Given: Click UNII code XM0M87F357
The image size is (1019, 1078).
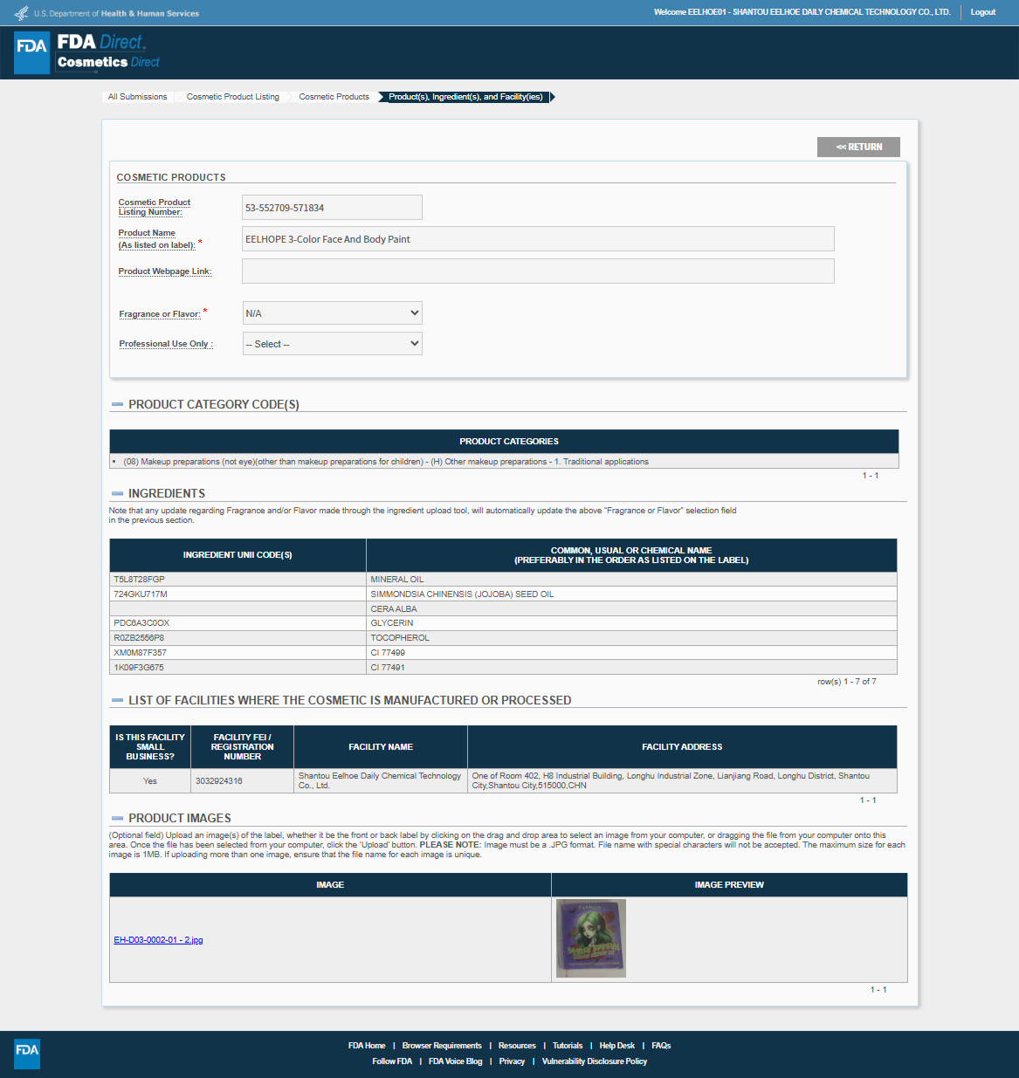Looking at the screenshot, I should [238, 653].
